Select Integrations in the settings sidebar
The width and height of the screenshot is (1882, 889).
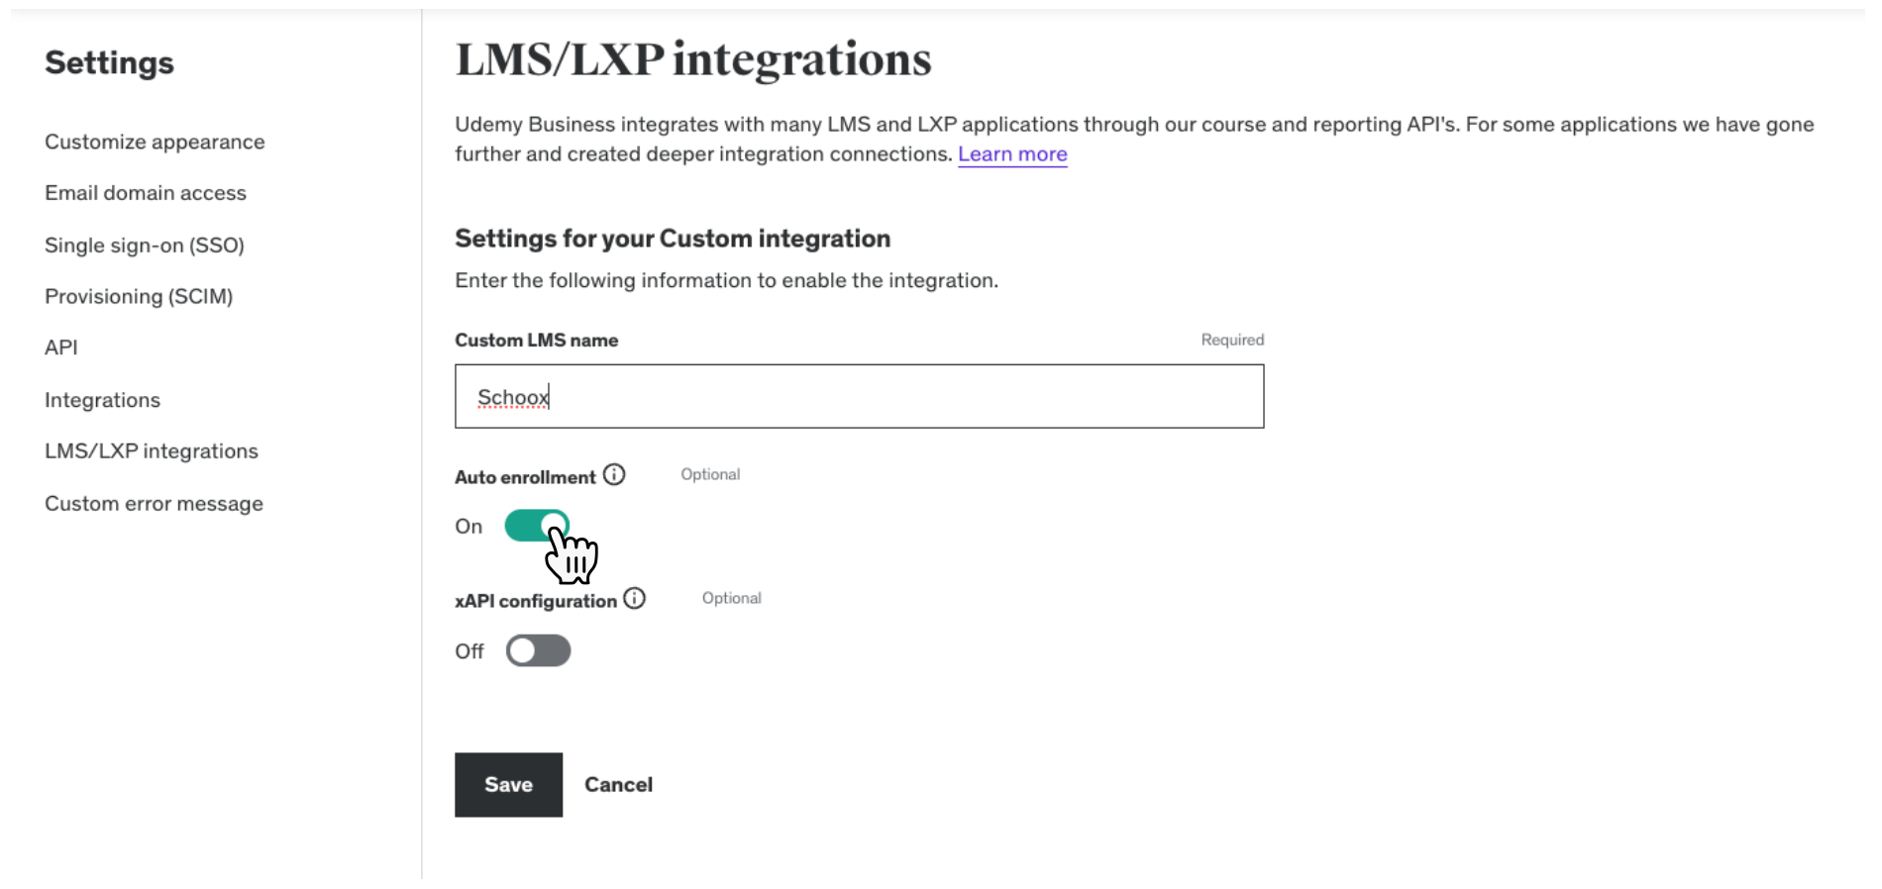pos(102,400)
